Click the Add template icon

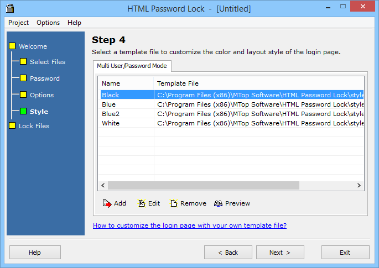point(107,203)
